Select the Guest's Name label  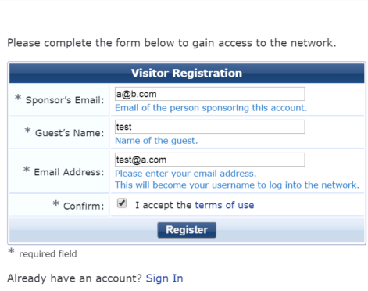point(70,133)
